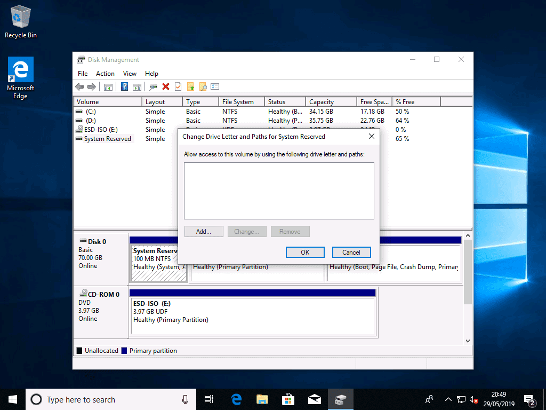546x410 pixels.
Task: Open Help via the blue question mark icon
Action: tap(124, 87)
